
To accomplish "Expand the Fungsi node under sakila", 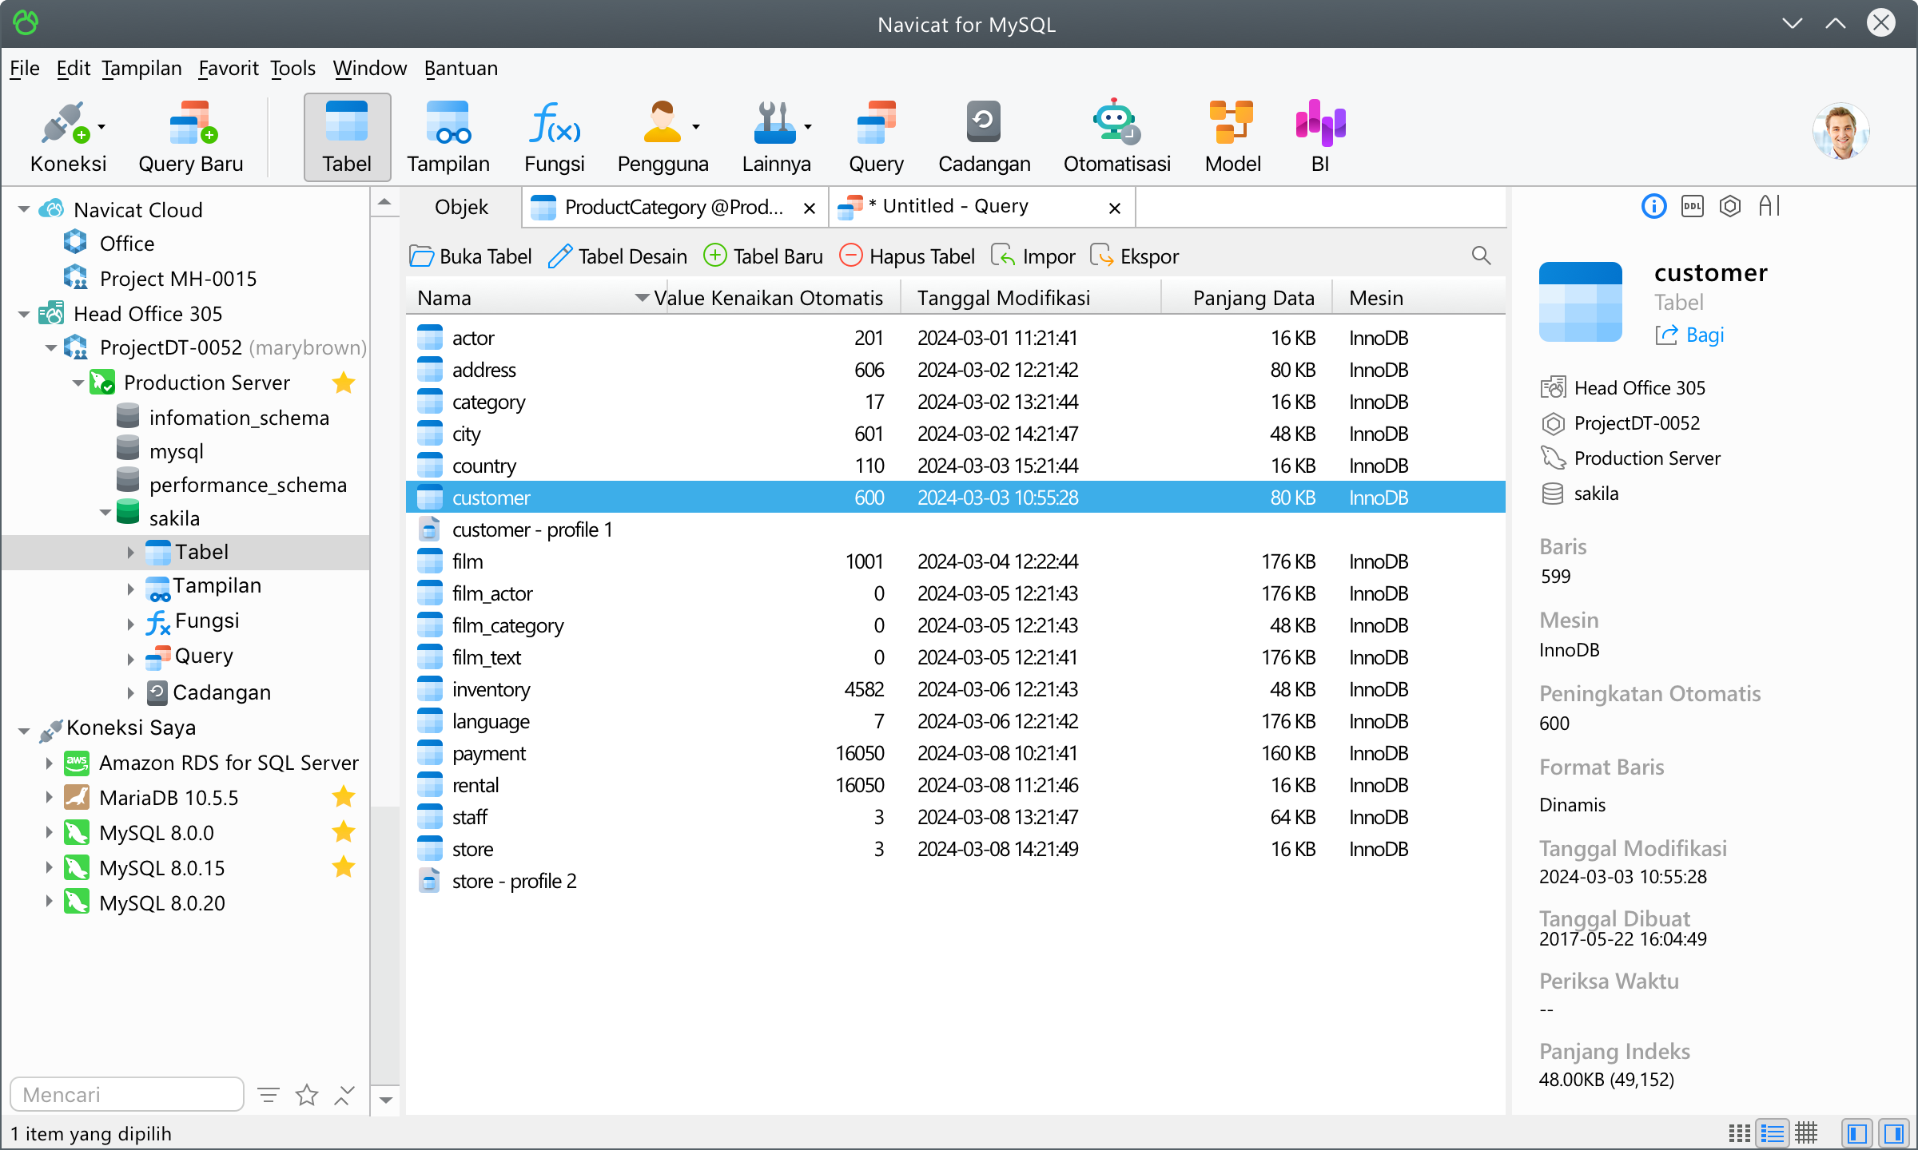I will 130,624.
